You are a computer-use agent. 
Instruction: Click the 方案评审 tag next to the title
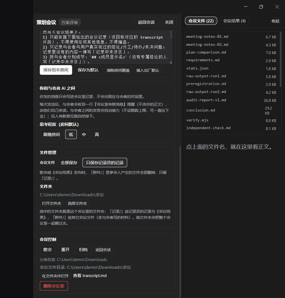click(70, 22)
